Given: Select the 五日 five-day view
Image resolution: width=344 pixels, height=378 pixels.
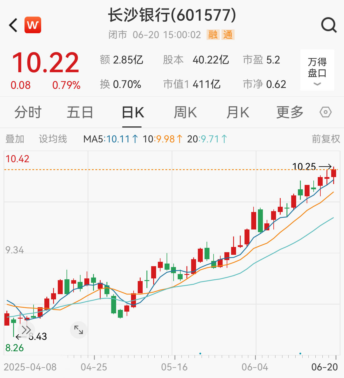Looking at the screenshot, I should click(80, 112).
